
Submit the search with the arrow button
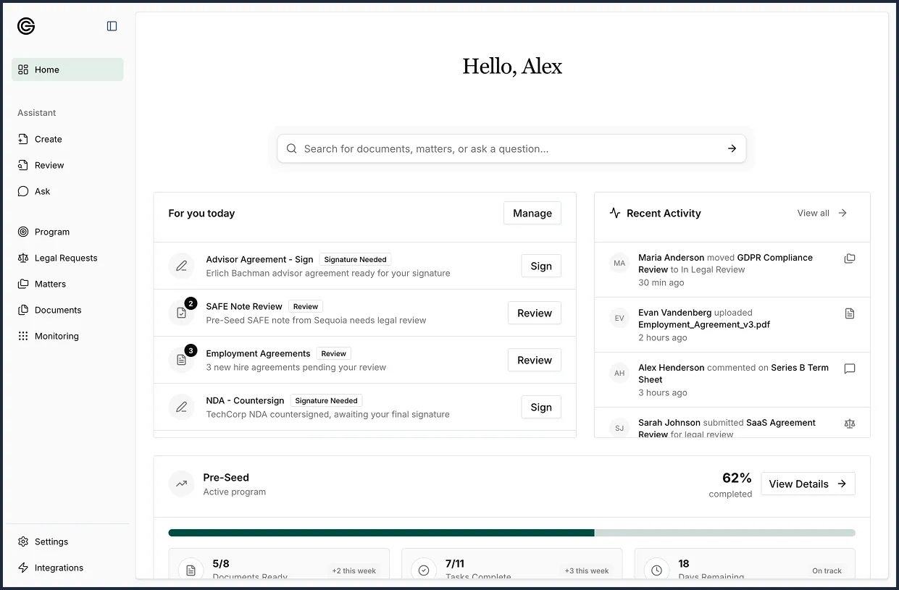[732, 148]
